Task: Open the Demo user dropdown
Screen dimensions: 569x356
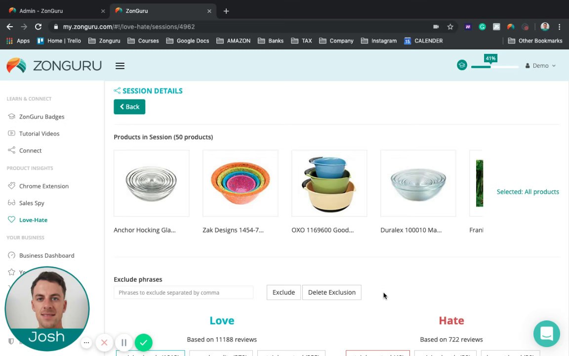Action: 540,66
